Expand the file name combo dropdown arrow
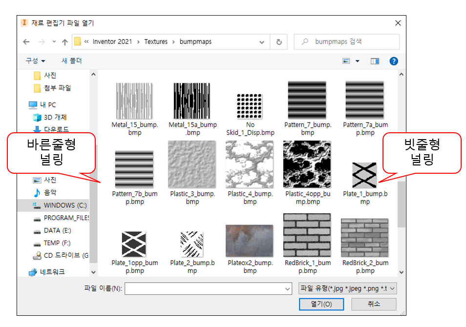This screenshot has width=466, height=327. point(287,288)
